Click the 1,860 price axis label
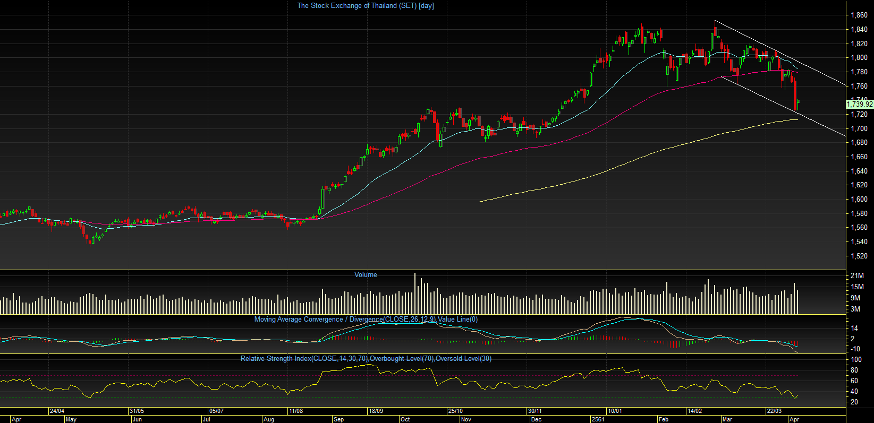Viewport: 874px width, 423px height. click(x=859, y=15)
